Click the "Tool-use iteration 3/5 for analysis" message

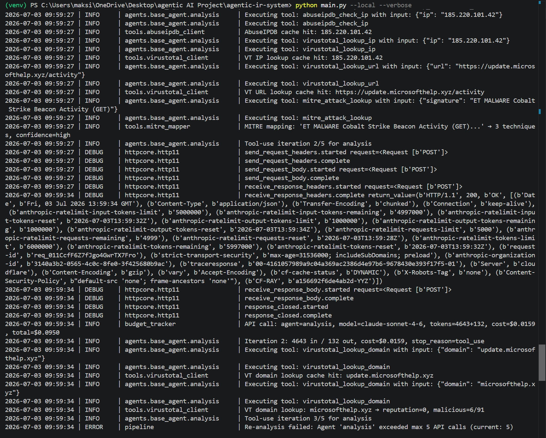308,419
